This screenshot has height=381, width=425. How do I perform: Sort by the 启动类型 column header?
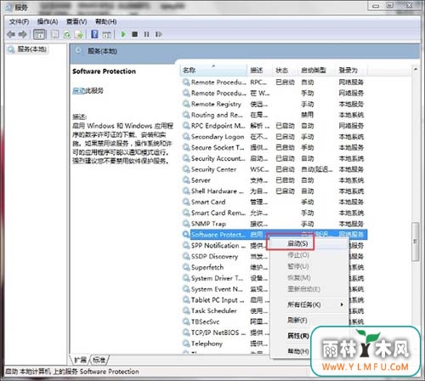pos(316,70)
